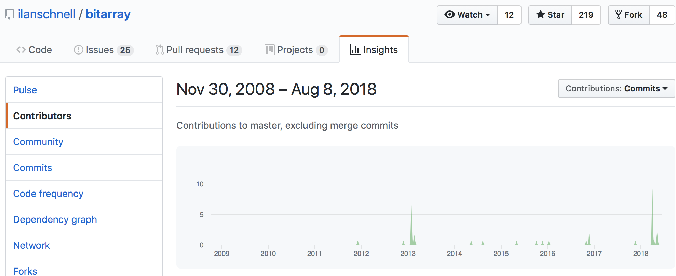
Task: Click the Issues exclamation circle icon
Action: point(79,50)
